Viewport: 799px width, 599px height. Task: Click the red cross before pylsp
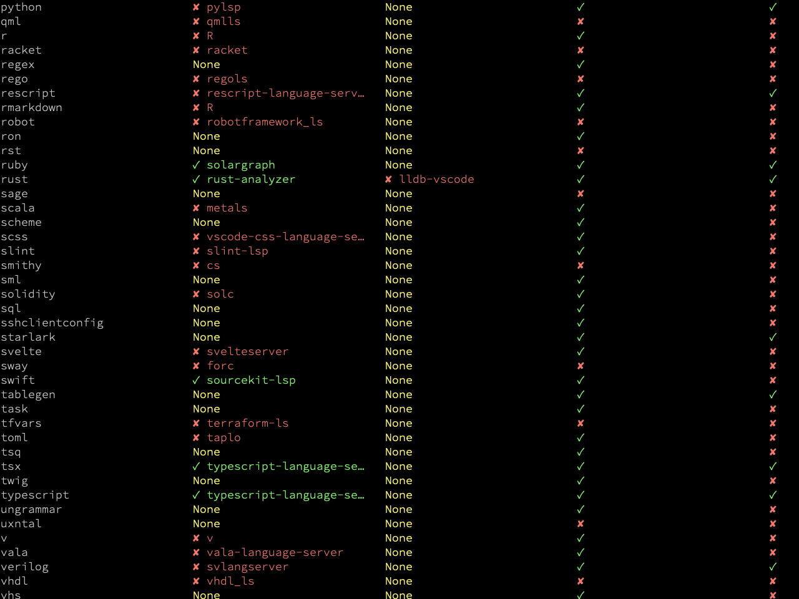tap(196, 7)
